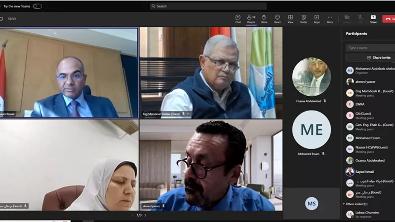Raise your hand in the meeting
The image size is (395, 222).
264,19
